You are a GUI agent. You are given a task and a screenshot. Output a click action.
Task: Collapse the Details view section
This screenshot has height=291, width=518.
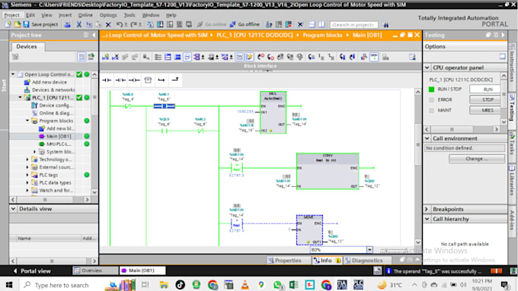(x=13, y=209)
